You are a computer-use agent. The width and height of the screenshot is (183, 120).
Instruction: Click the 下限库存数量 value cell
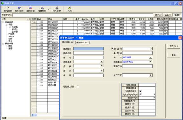pyautogui.click(x=147, y=85)
